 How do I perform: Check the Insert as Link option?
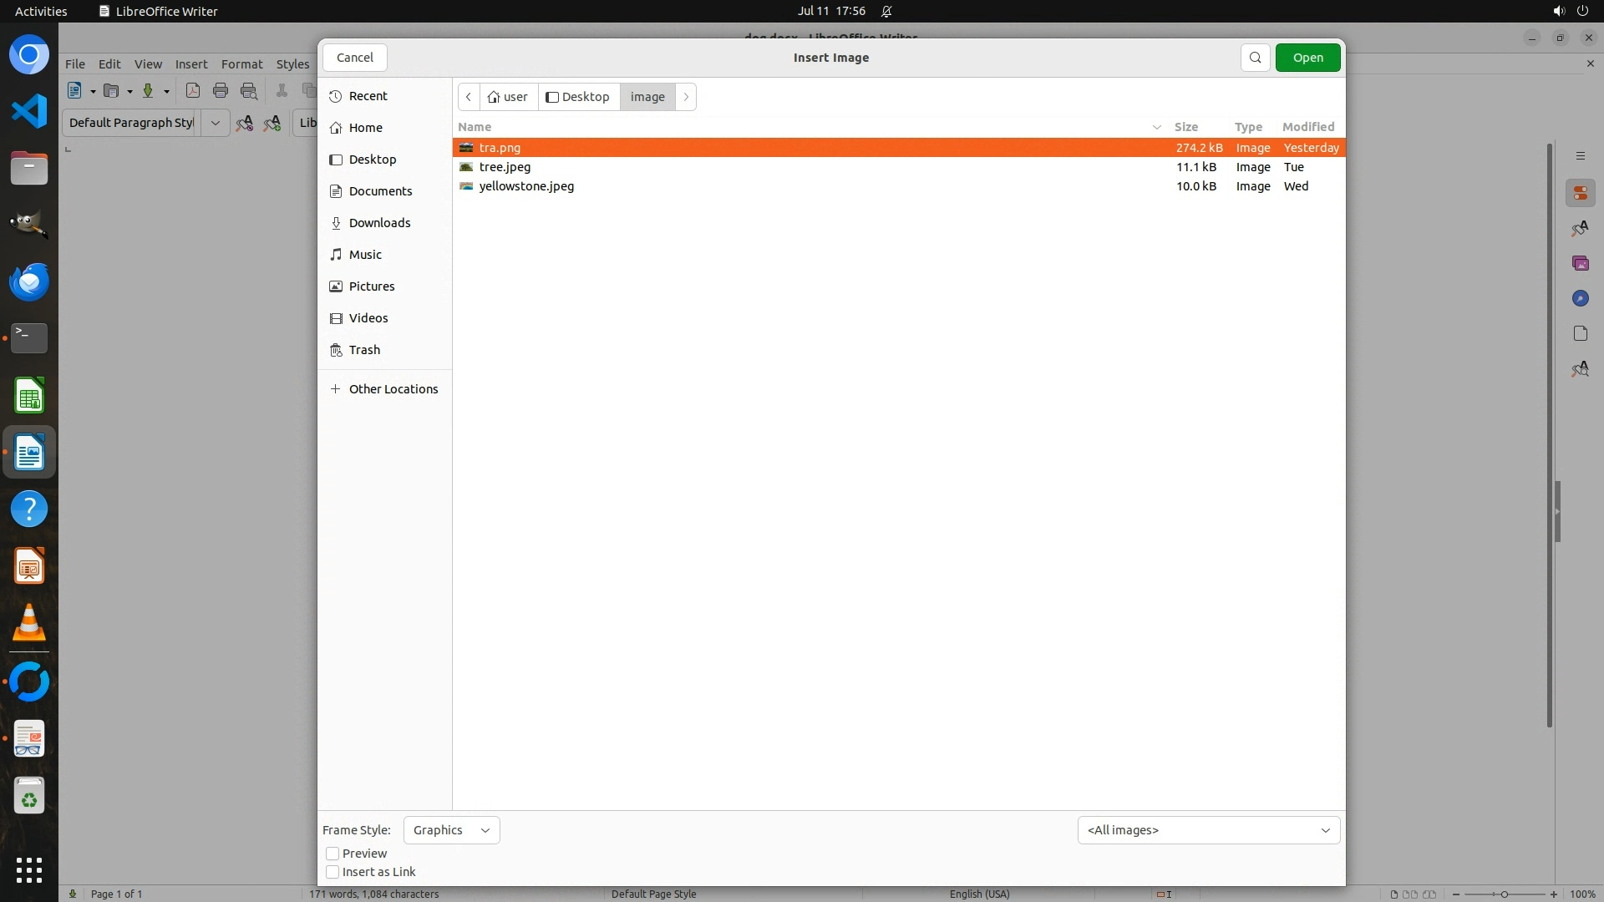tap(332, 872)
